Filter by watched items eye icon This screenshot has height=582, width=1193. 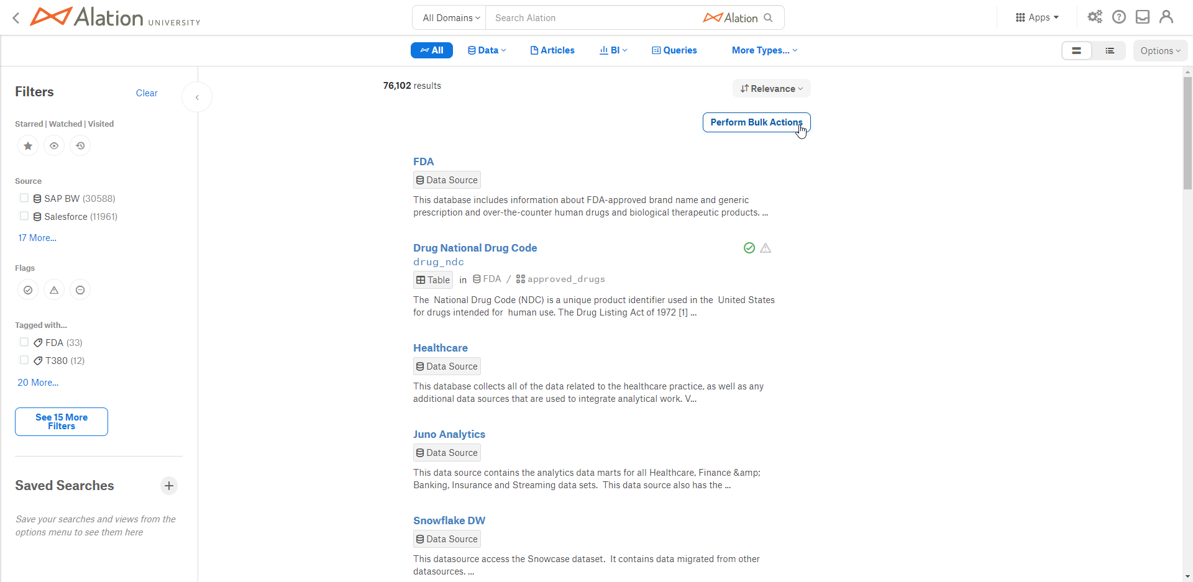coord(54,146)
